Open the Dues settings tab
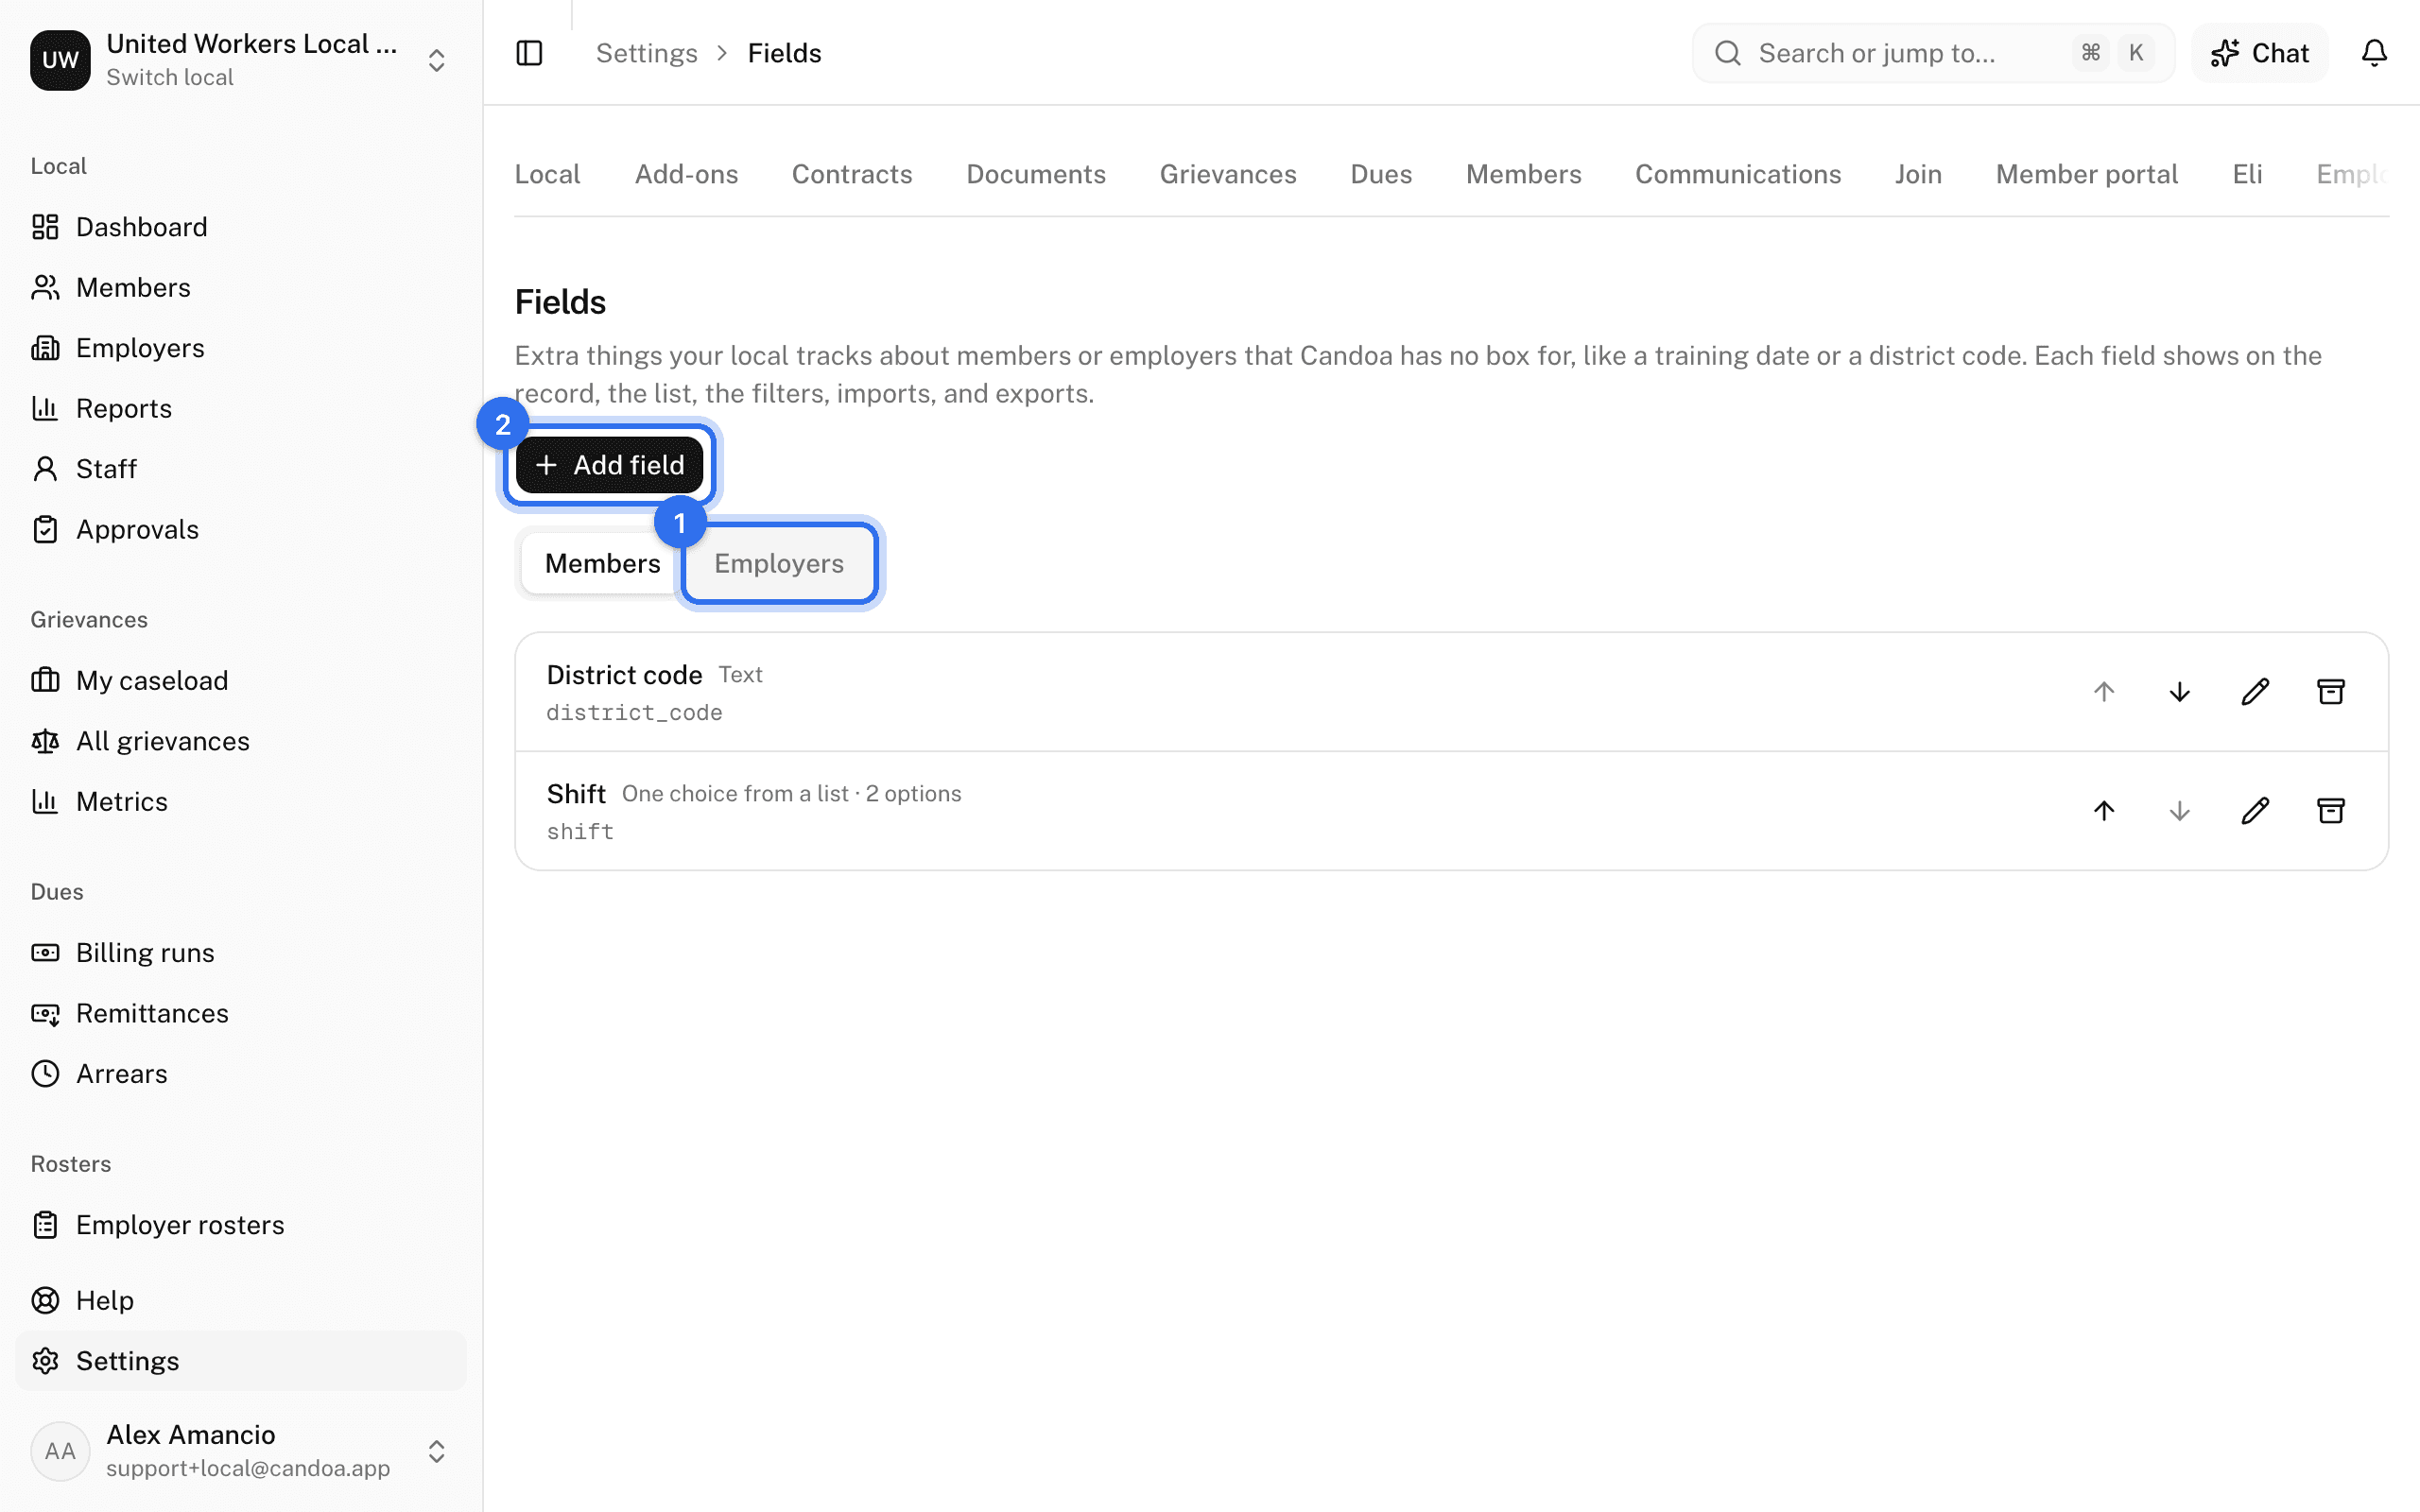Viewport: 2420px width, 1512px height. coord(1381,174)
